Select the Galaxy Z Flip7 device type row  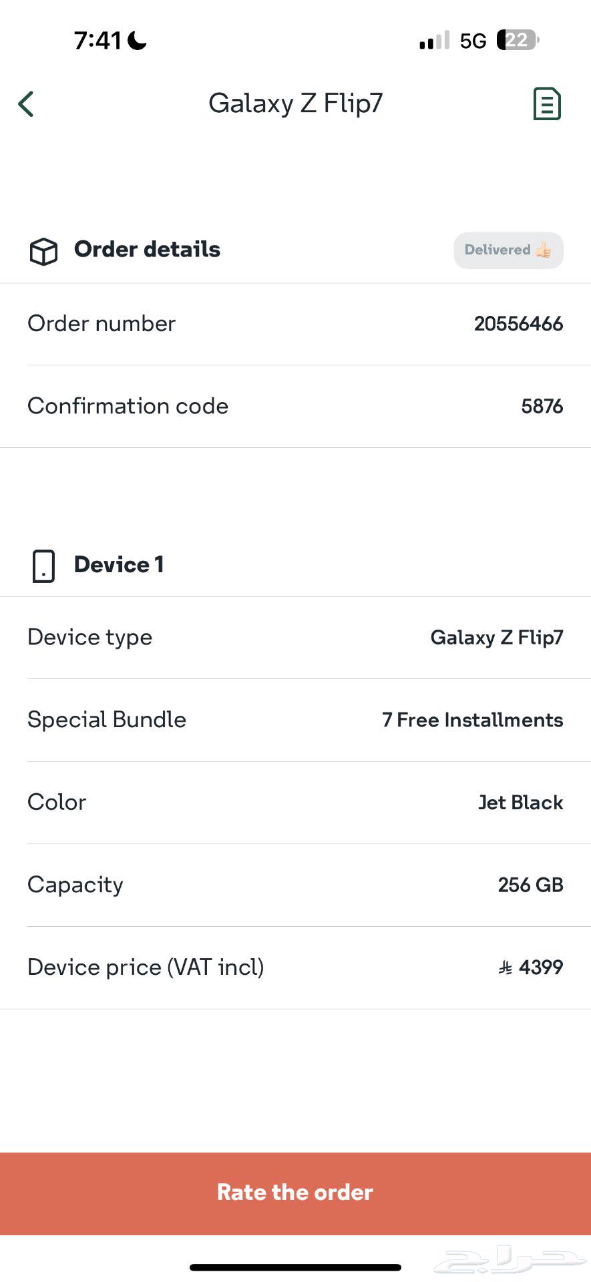497,637
